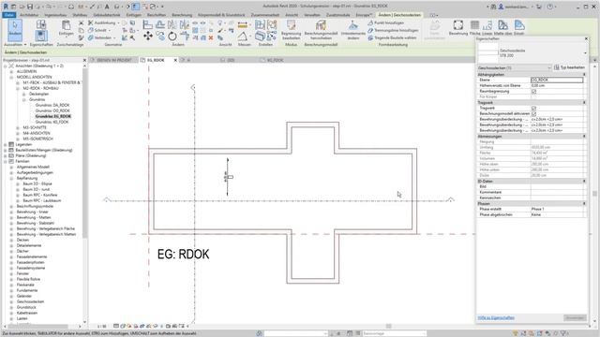This screenshot has height=337, width=600.
Task: Click Punkt hinzufügen tool
Action: coord(385,22)
